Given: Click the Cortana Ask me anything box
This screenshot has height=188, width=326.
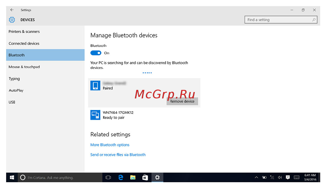Looking at the screenshot, I should coord(60,177).
